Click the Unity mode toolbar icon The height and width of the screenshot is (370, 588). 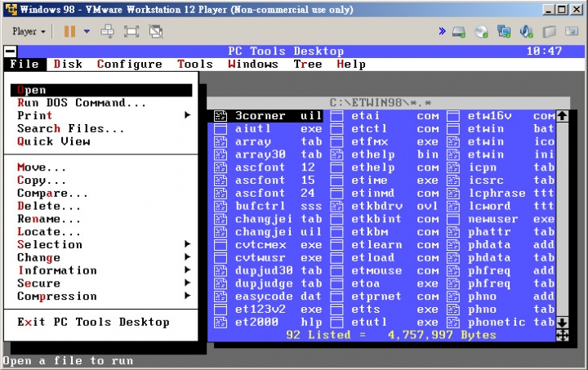click(156, 32)
